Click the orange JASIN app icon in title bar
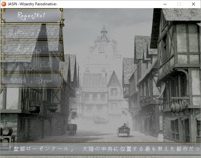This screenshot has height=158, width=201. pos(3,4)
